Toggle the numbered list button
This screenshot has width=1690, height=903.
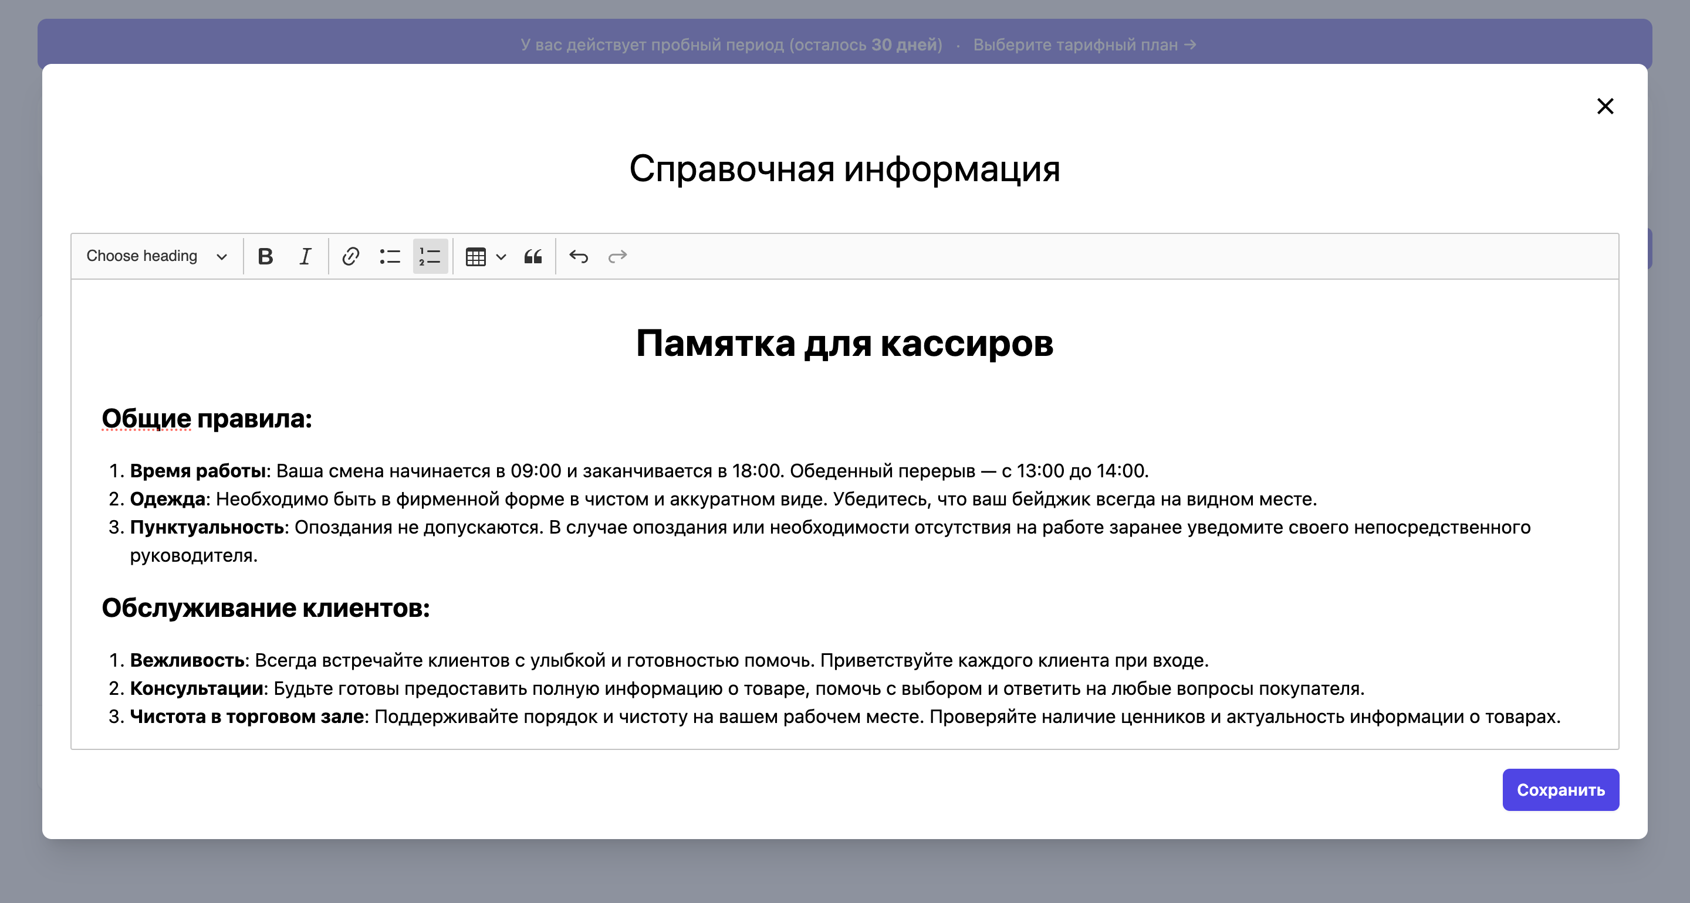coord(430,256)
